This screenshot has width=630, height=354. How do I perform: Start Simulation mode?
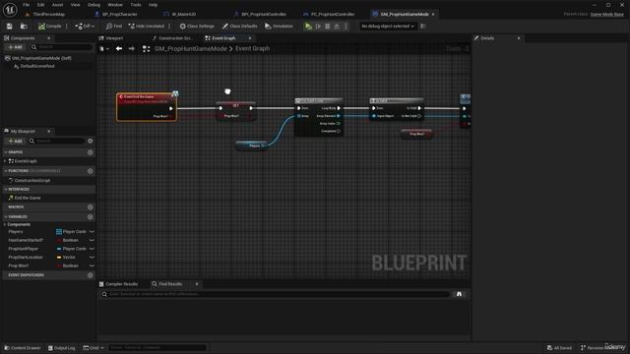click(279, 27)
